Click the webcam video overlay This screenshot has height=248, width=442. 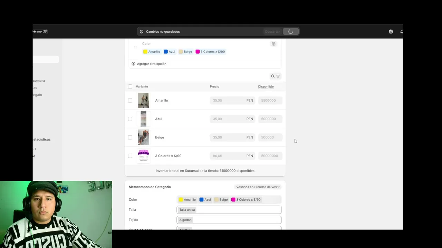click(x=56, y=214)
